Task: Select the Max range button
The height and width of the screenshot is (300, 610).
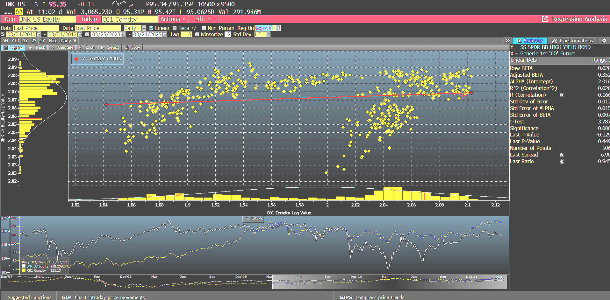Action: tap(53, 41)
